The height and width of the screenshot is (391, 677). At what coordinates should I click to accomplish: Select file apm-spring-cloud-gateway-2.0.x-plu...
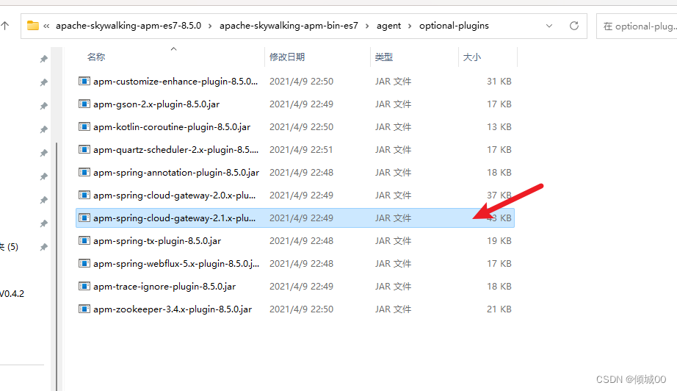pyautogui.click(x=175, y=195)
